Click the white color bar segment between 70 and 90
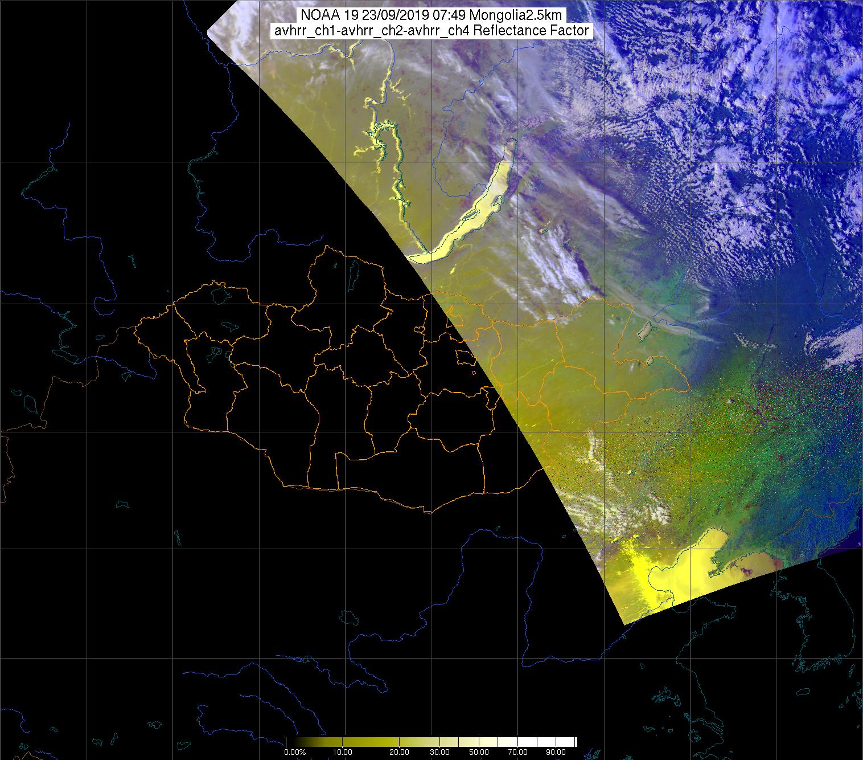The height and width of the screenshot is (760, 863). pyautogui.click(x=537, y=742)
